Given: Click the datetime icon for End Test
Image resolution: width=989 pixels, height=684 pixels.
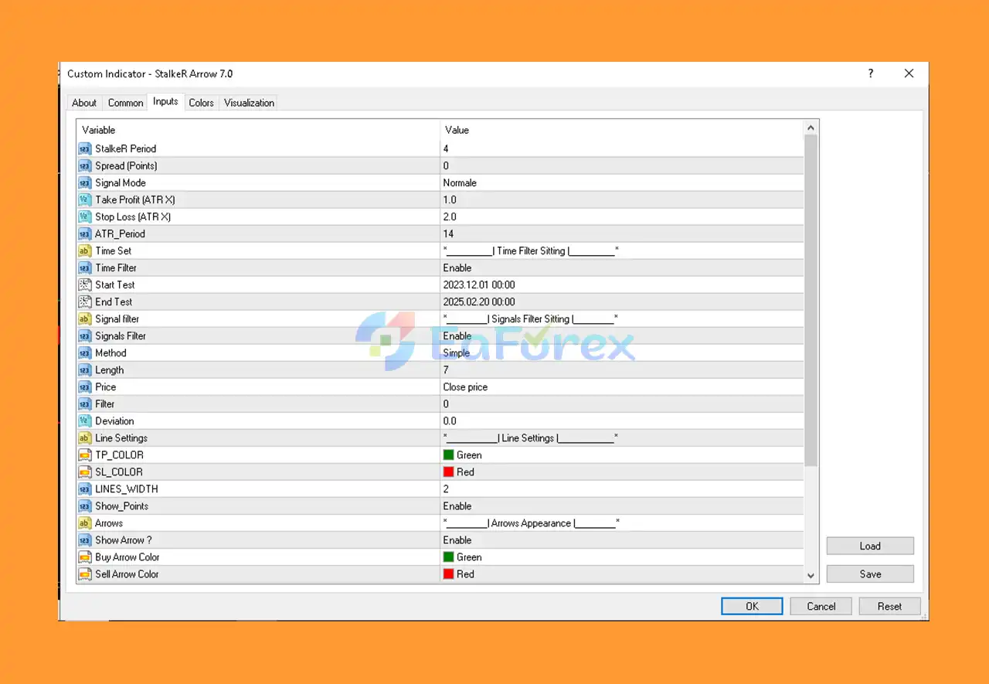Looking at the screenshot, I should click(85, 301).
